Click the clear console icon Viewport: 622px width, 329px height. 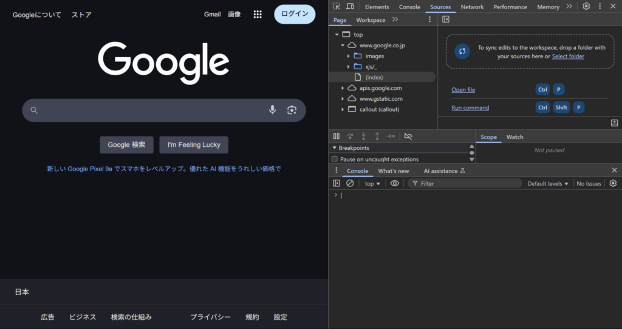coord(350,183)
